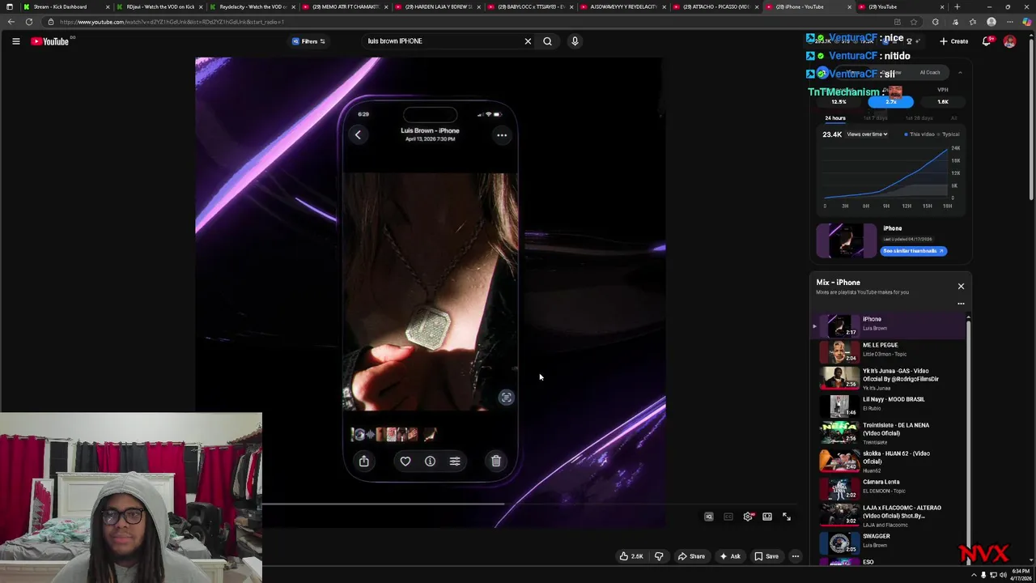Switch stats to the 1st 7 days tab
This screenshot has width=1036, height=583.
pos(874,118)
